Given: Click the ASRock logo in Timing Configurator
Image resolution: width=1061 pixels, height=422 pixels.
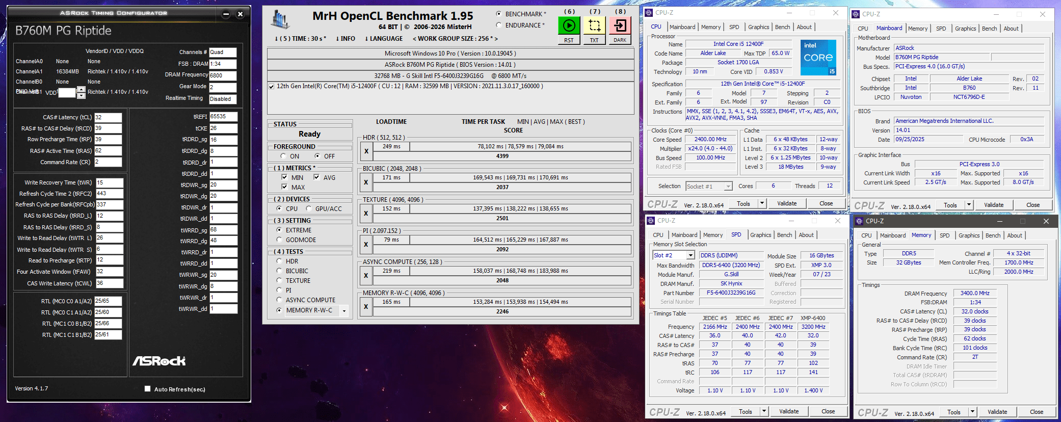Looking at the screenshot, I should 159,361.
